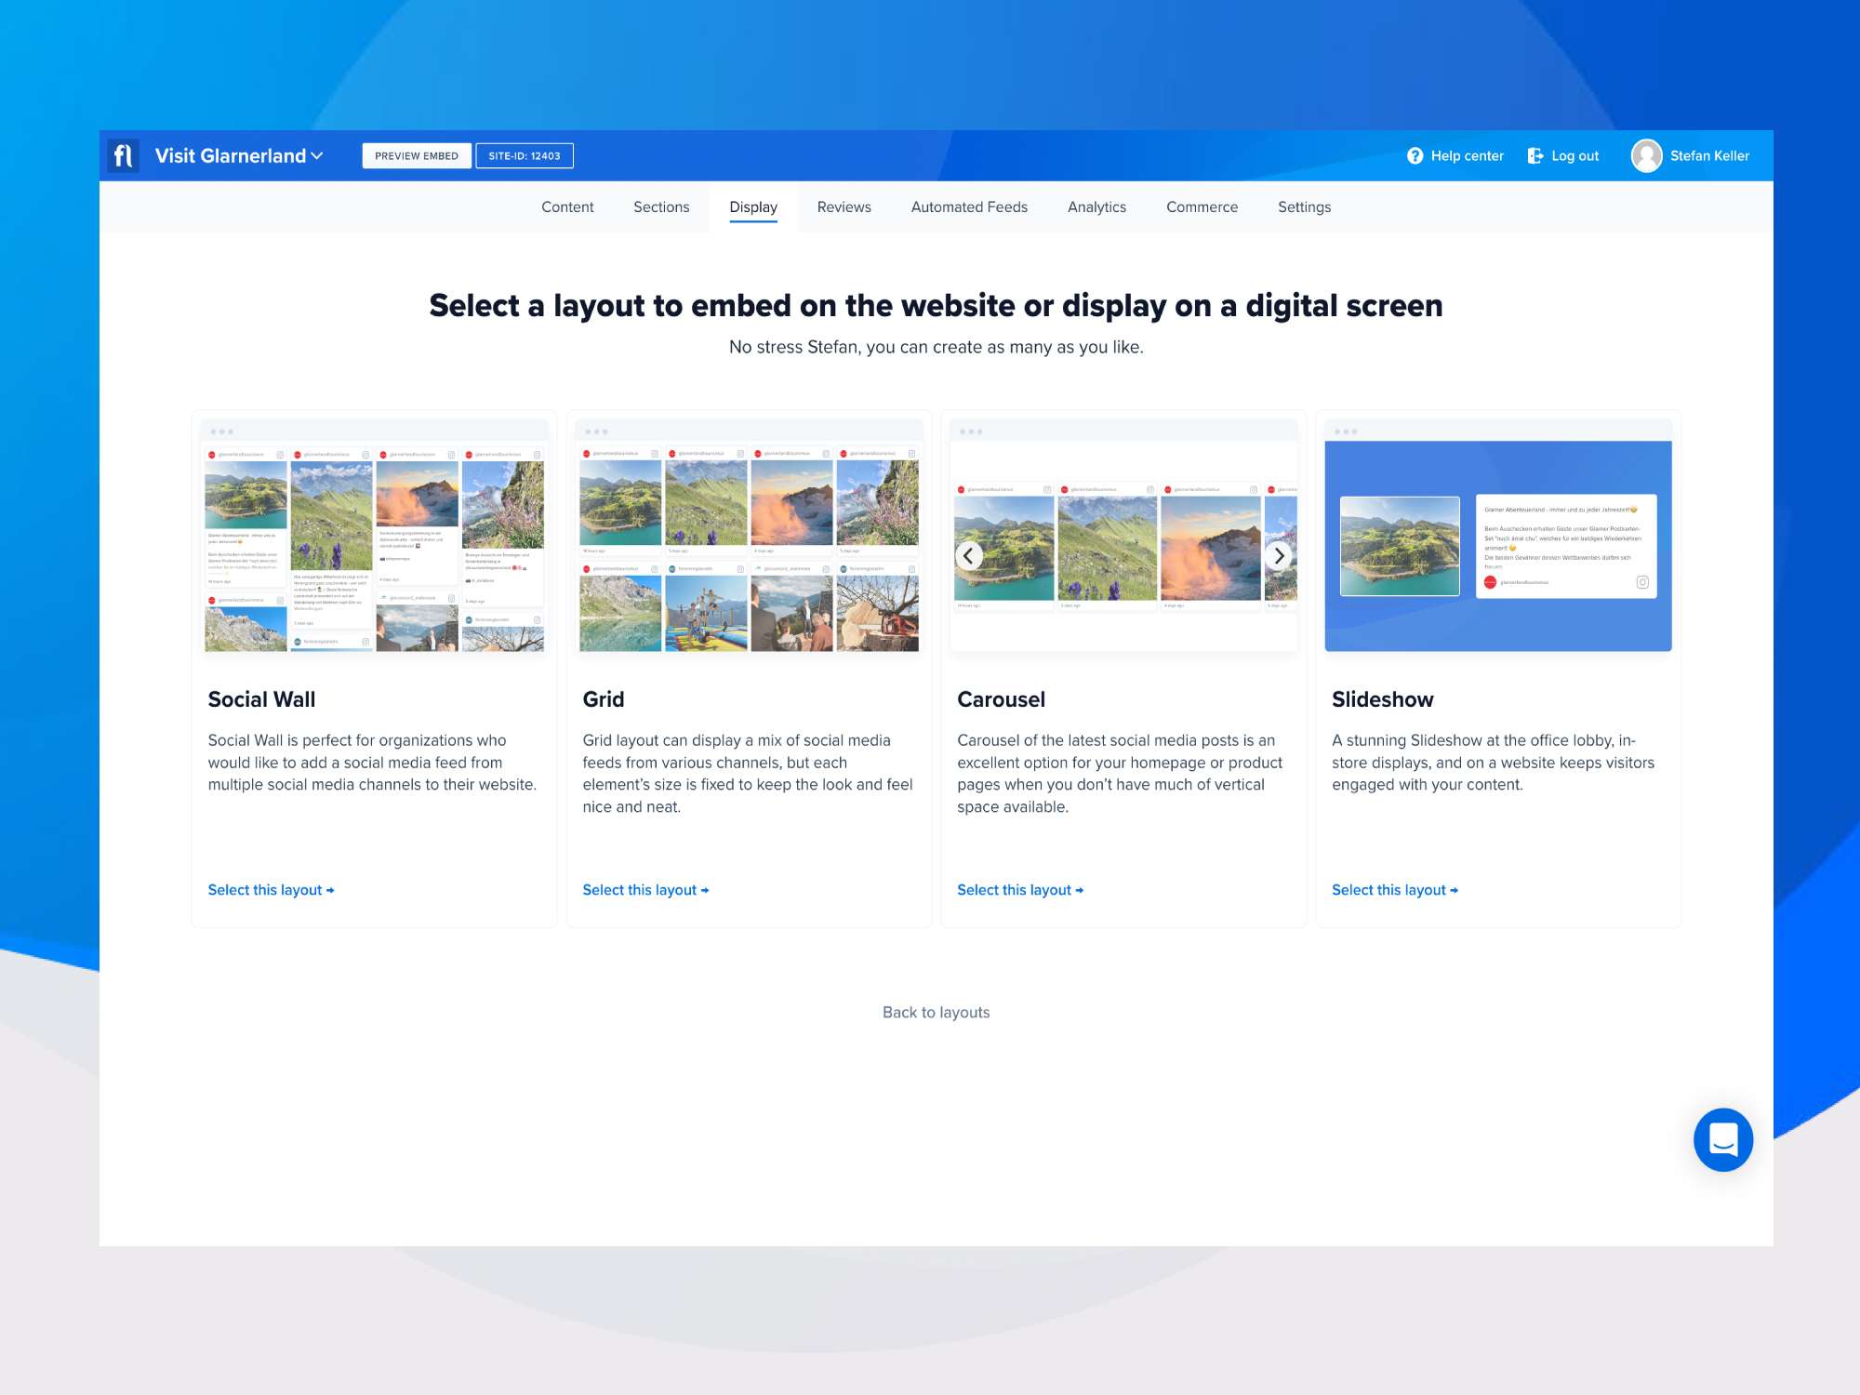Click the Flockler logo icon
1860x1395 pixels.
pyautogui.click(x=123, y=155)
